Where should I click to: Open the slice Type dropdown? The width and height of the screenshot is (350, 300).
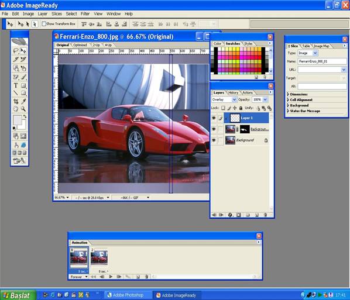click(x=315, y=53)
